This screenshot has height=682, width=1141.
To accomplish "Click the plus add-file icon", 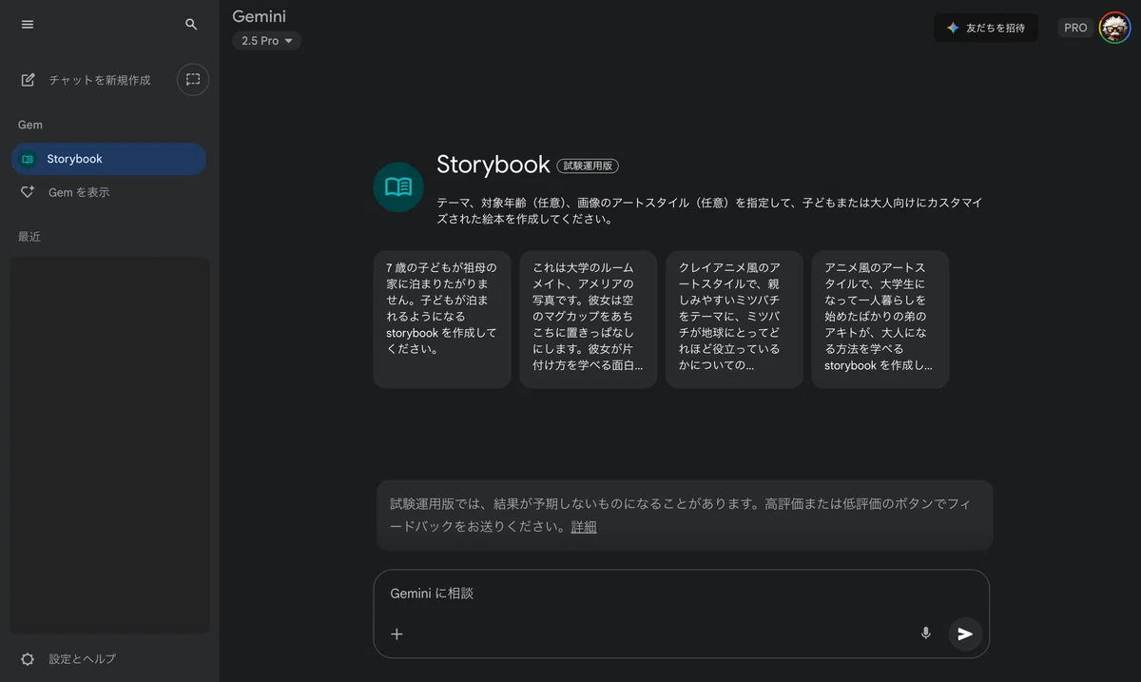I will (397, 633).
